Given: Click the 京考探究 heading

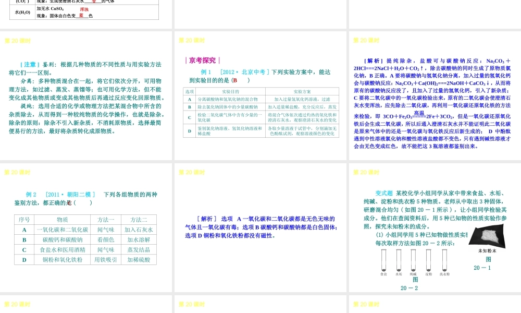Looking at the screenshot, I should [x=202, y=61].
